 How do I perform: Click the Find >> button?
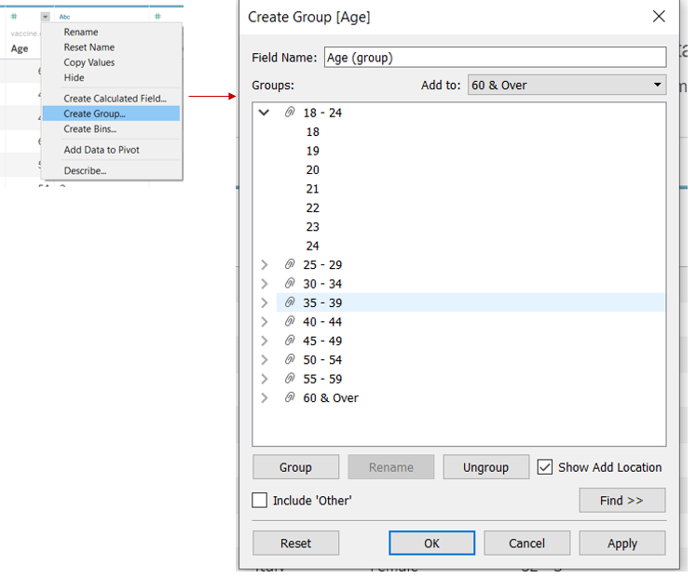click(x=621, y=501)
